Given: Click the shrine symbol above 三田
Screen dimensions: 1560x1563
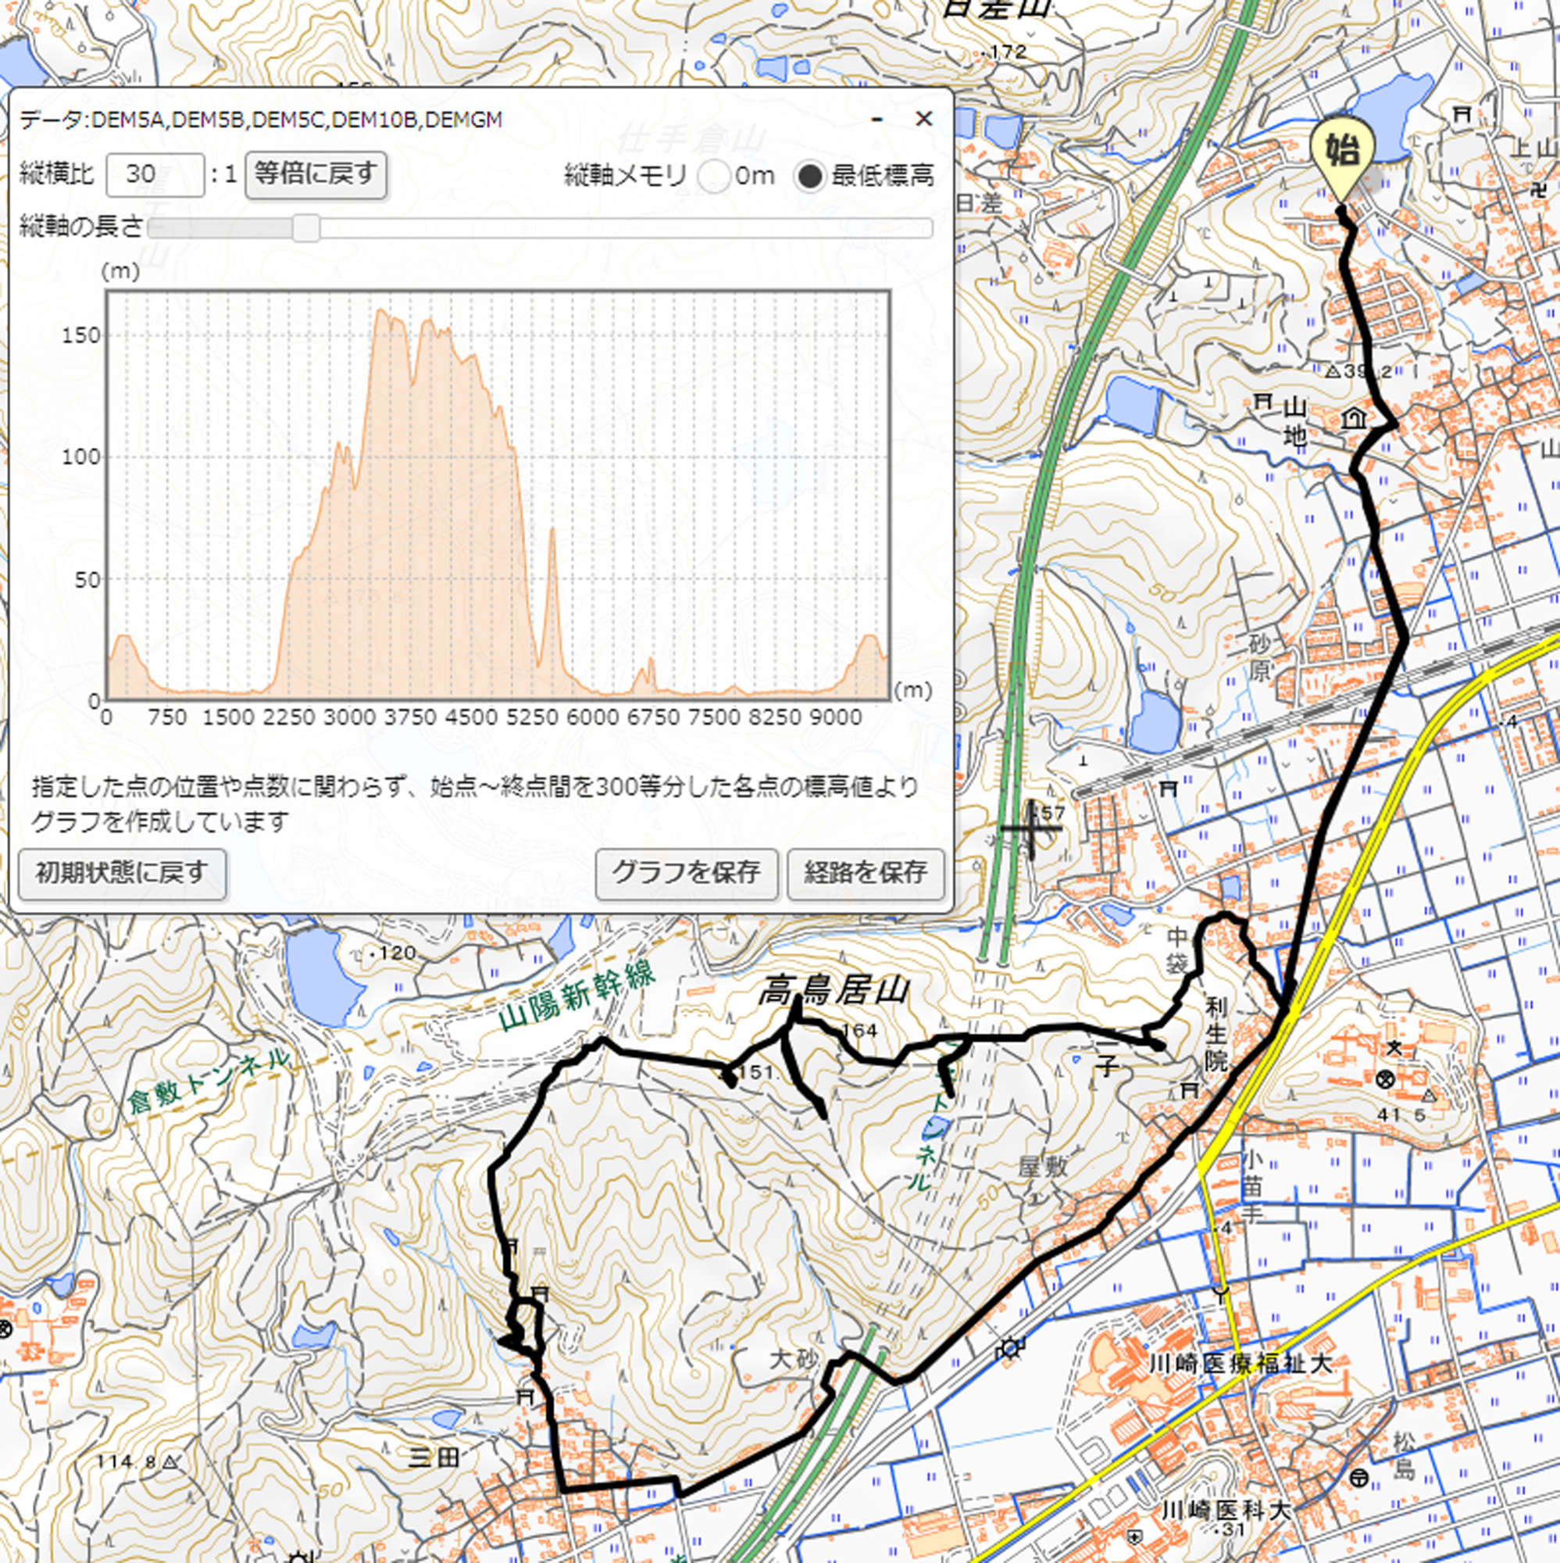Looking at the screenshot, I should [x=526, y=1397].
